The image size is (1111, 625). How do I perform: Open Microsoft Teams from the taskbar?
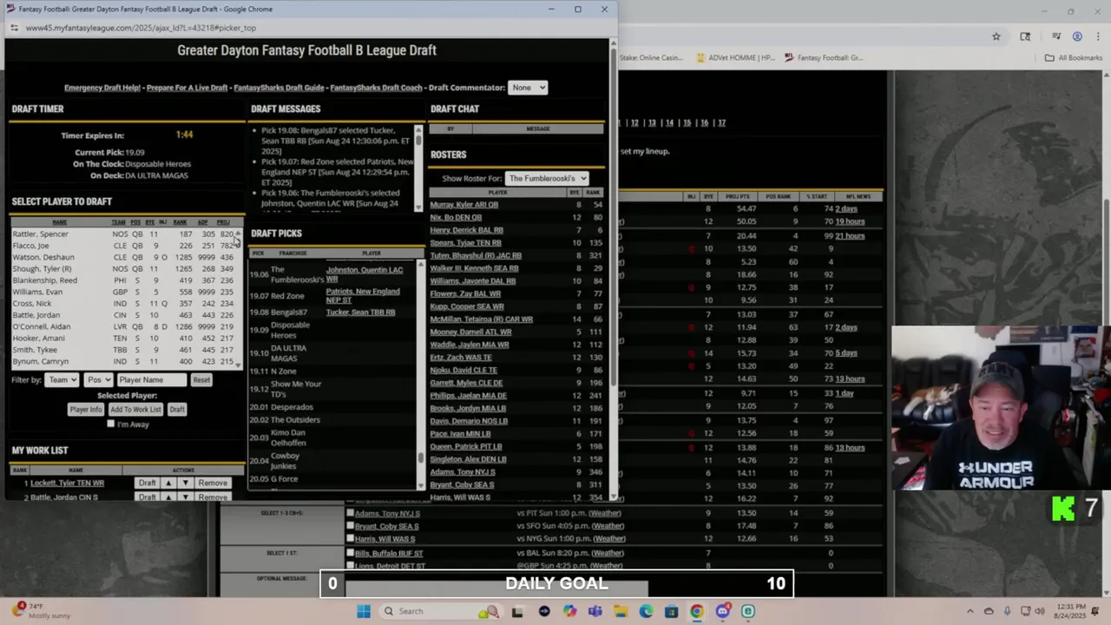595,611
